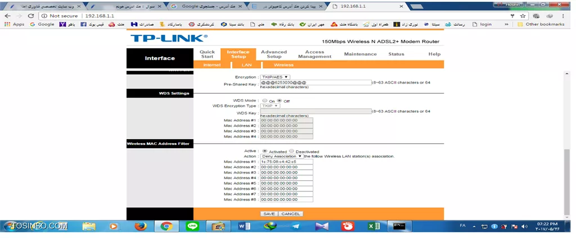Bookmark this page with the star icon
Viewport: 576px width, 238px height.
coord(523,16)
